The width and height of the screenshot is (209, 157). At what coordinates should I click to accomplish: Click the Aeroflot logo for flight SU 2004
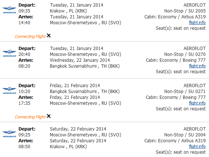(9, 133)
